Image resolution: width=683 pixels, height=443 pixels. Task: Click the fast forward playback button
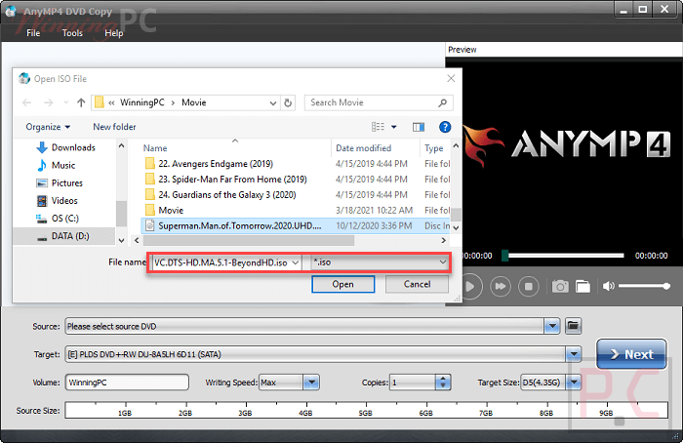[x=501, y=287]
